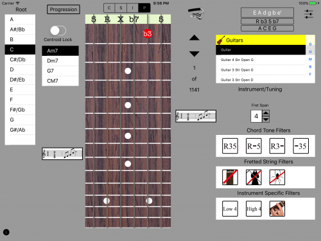Play music notation under progression list
This screenshot has height=241, width=321.
coord(62,154)
